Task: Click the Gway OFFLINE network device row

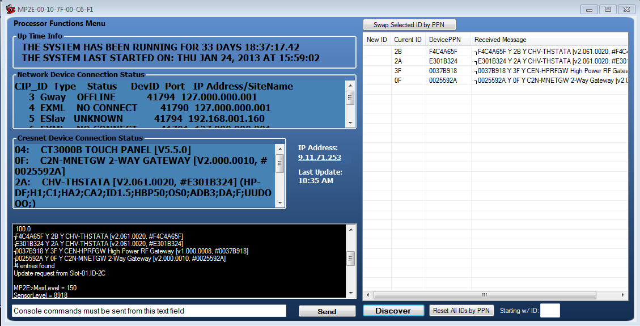Action: (x=143, y=98)
